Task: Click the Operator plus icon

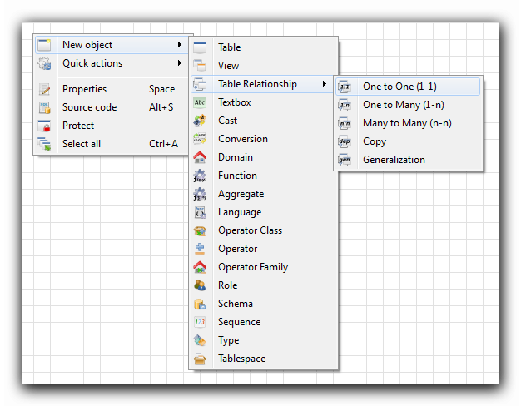Action: tap(200, 249)
